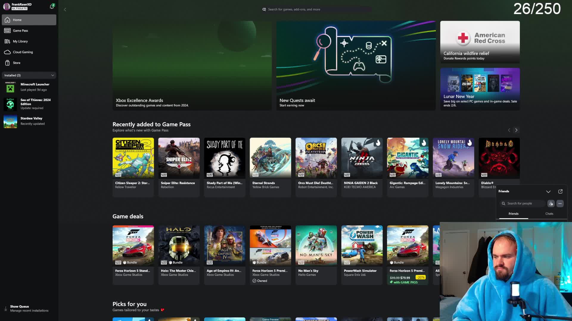Click the ULTIMATE membership badge
Screen dimensions: 572x321
coord(20,9)
